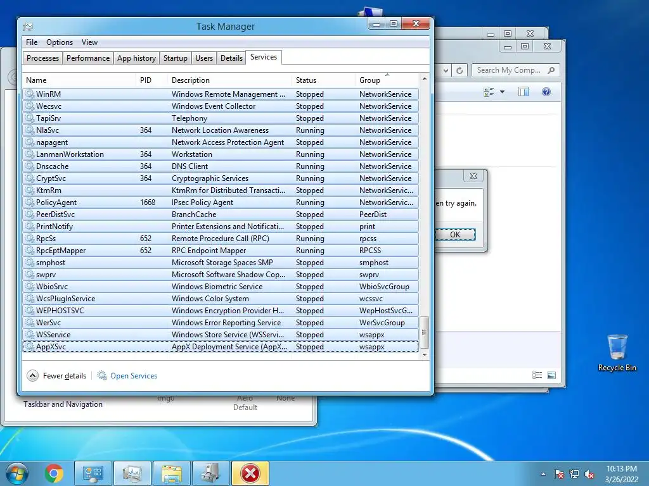Screen dimensions: 649x486
Task: Sort services by the PID column
Action: coord(151,80)
